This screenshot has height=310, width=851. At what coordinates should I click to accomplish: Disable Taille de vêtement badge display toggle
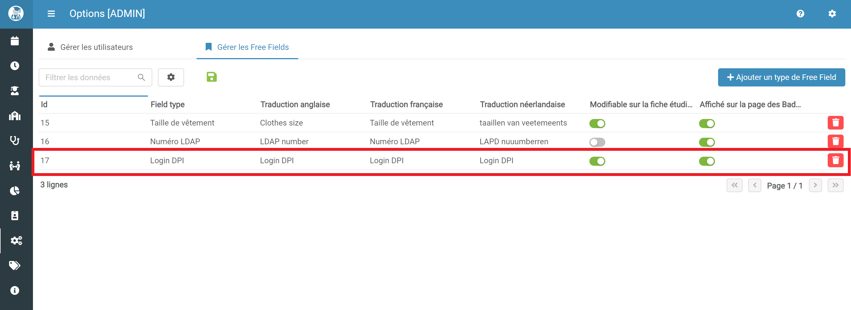(707, 124)
